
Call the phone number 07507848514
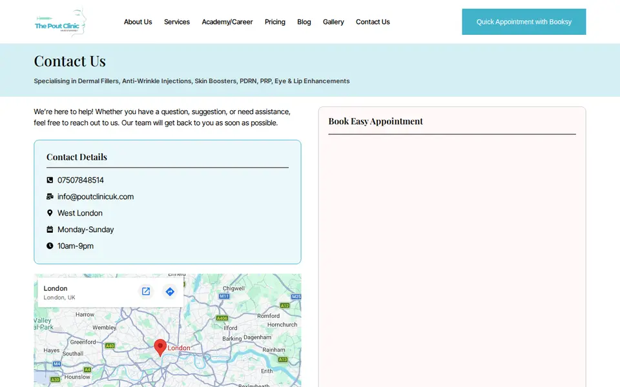point(81,180)
